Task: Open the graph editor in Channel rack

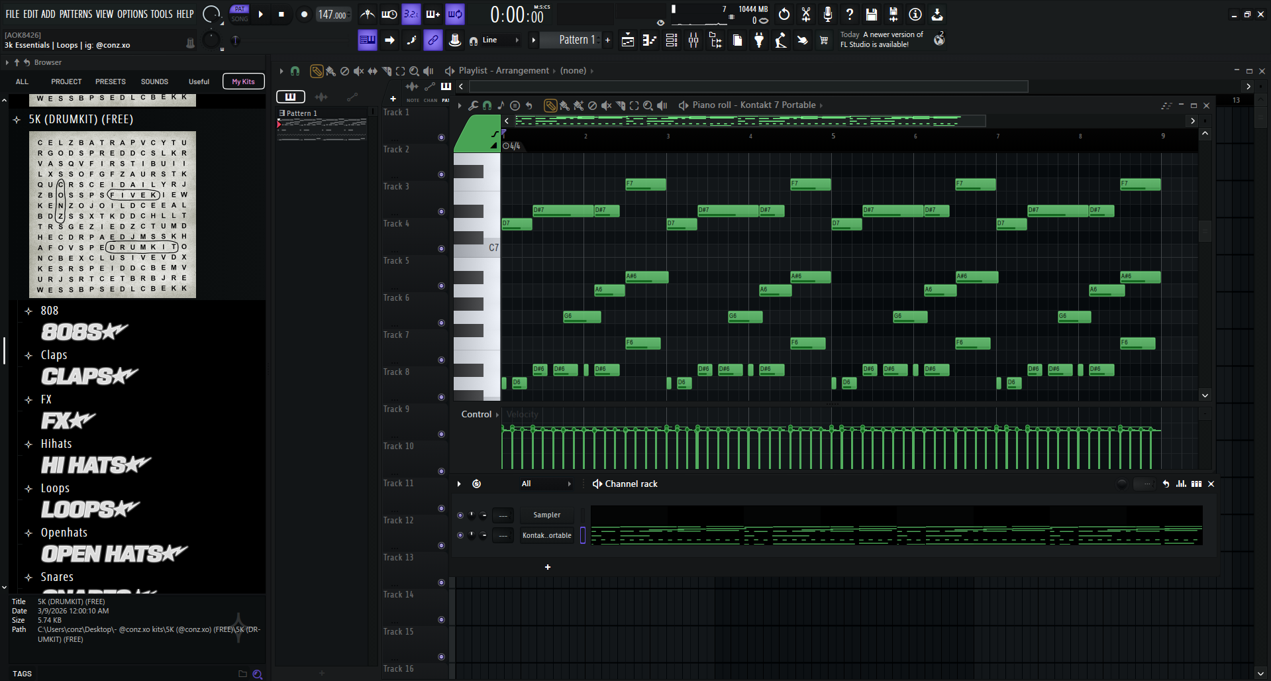Action: (1181, 484)
